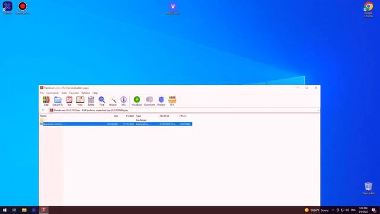This screenshot has height=214, width=380.
Task: Click the Windows Start button
Action: [5, 210]
